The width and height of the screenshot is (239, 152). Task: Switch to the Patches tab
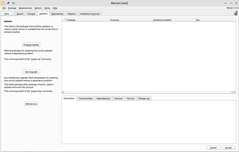click(x=32, y=14)
